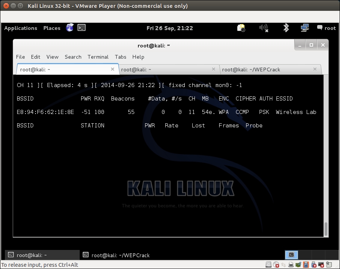Open the Tabs menu
This screenshot has height=269, width=340.
tap(120, 57)
